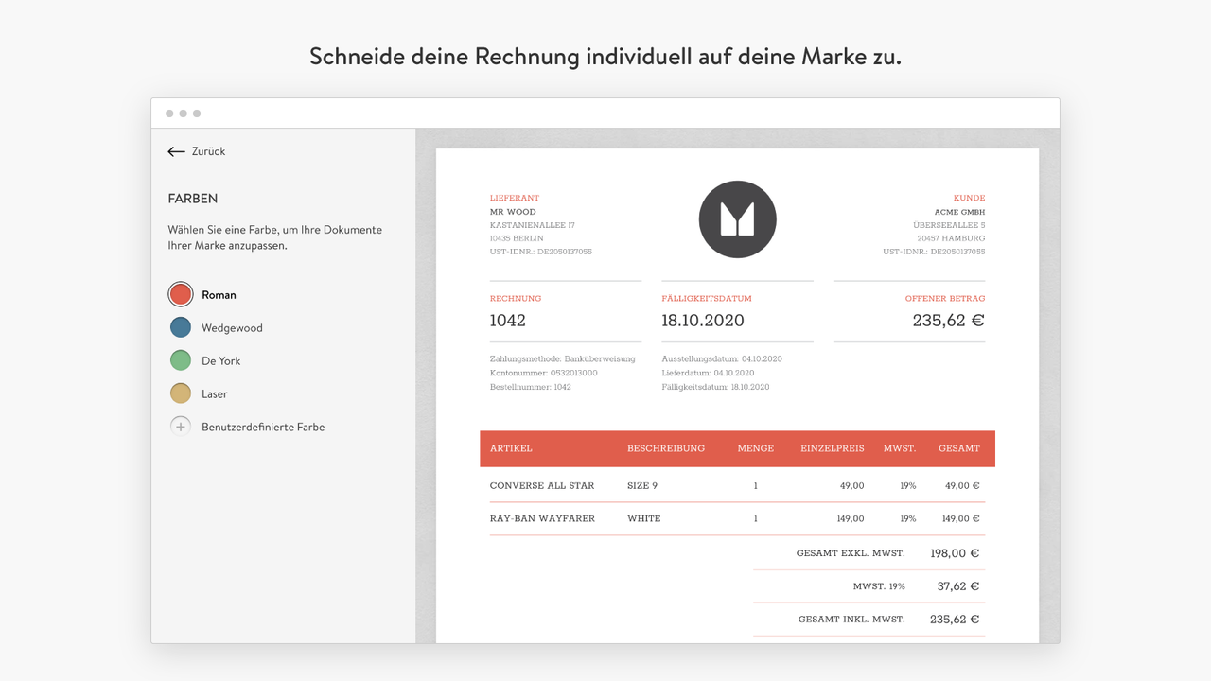Screen dimensions: 1211x681
Task: Select the blue Wedgewood color swatch
Action: point(181,327)
